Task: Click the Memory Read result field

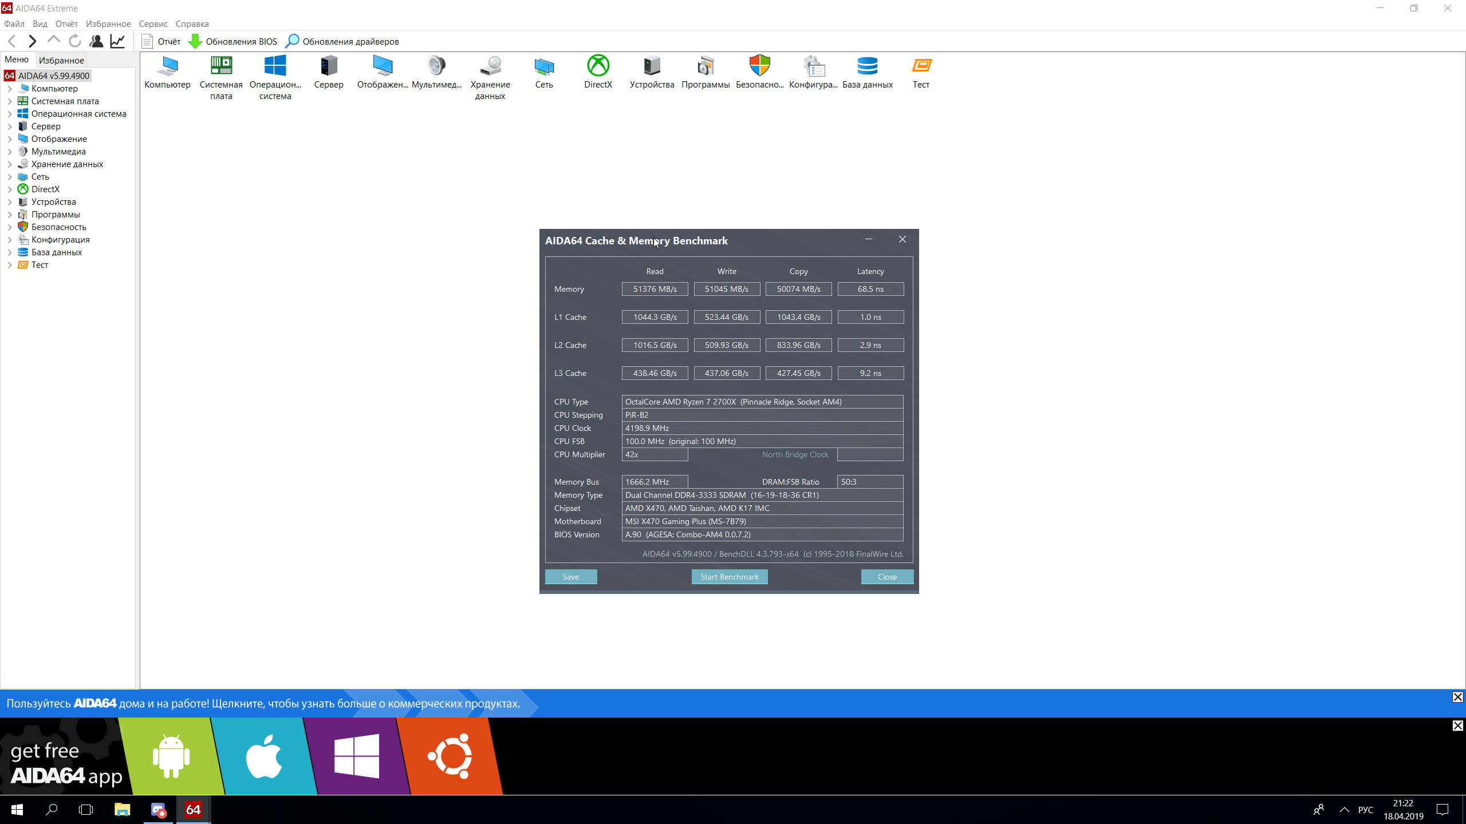Action: [x=655, y=289]
